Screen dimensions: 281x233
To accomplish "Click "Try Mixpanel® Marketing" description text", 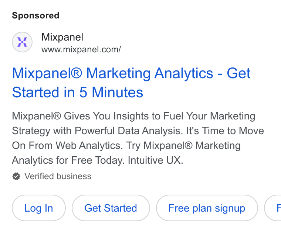I will (183, 146).
